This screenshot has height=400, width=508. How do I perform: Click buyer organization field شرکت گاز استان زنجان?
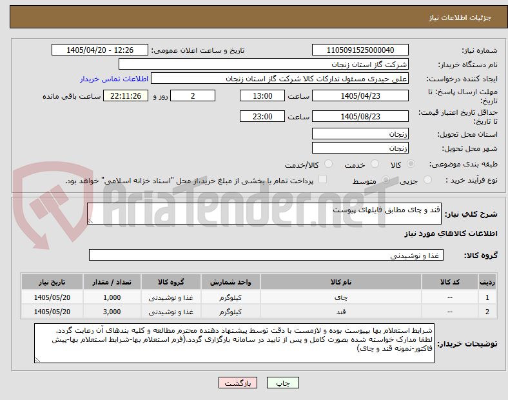[x=264, y=64]
